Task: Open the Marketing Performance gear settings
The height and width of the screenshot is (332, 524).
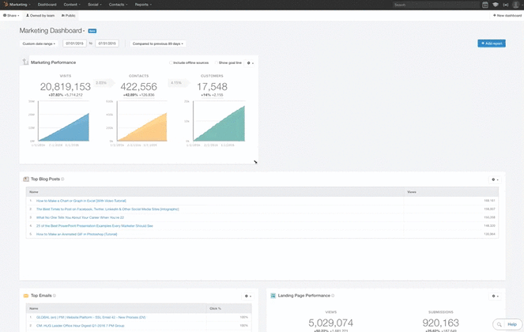Action: pyautogui.click(x=250, y=62)
